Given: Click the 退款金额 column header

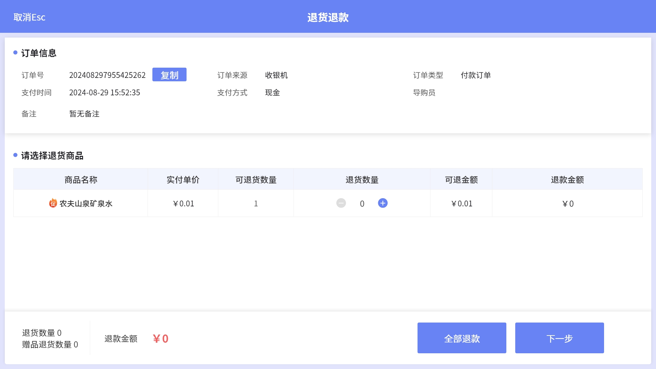Looking at the screenshot, I should coord(567,180).
